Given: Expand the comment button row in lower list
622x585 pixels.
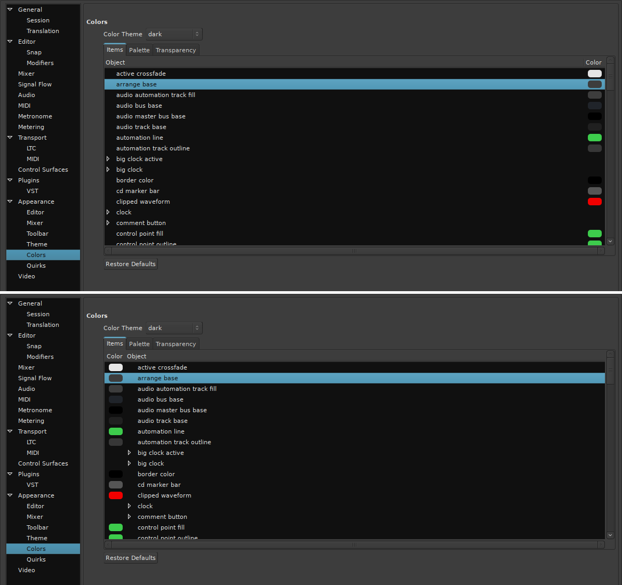Looking at the screenshot, I should click(130, 517).
